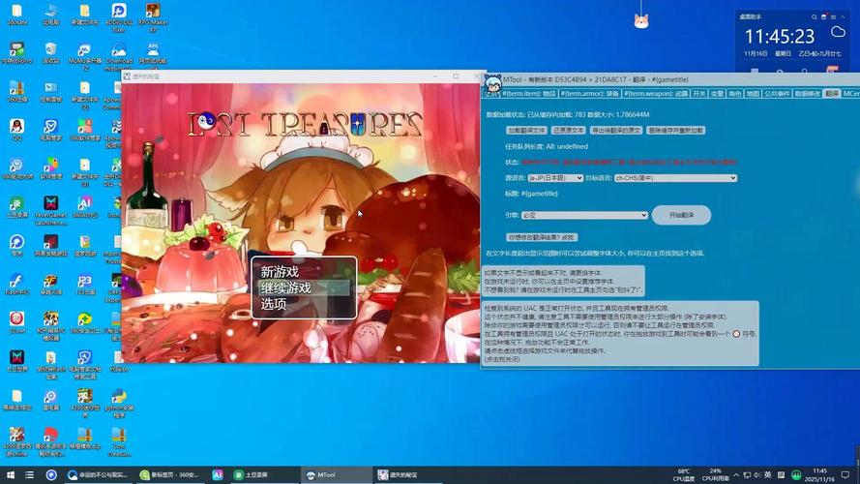Click the cloud weather icon in desktop widget

point(838,32)
